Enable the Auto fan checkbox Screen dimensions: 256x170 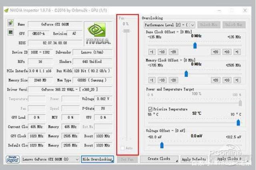(122, 148)
